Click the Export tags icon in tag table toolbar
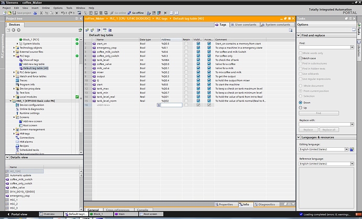The height and width of the screenshot is (219, 362). (99, 30)
